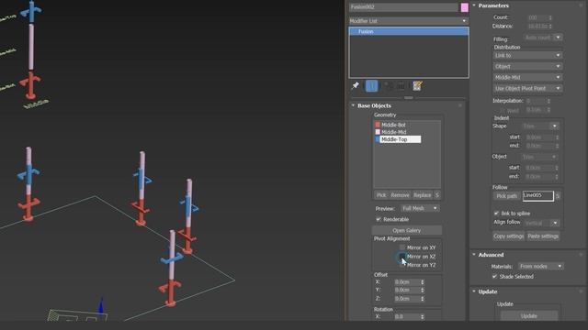Image resolution: width=588 pixels, height=330 pixels.
Task: Click the Paste settings button
Action: [x=543, y=236]
